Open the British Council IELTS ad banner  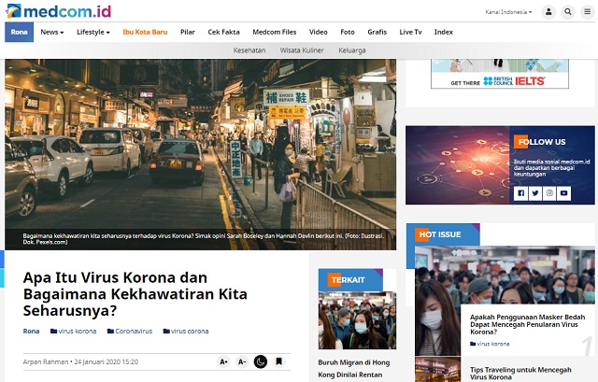click(499, 74)
